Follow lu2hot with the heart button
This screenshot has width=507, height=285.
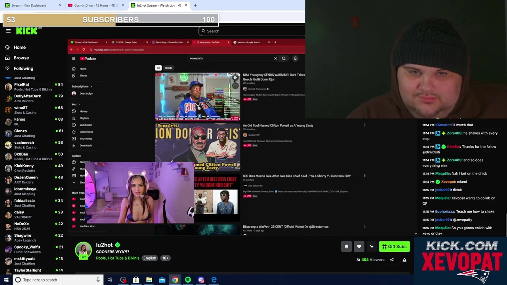[x=359, y=247]
